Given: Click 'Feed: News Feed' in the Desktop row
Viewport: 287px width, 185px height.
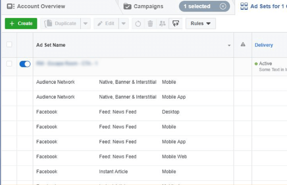Looking at the screenshot, I should (x=118, y=112).
